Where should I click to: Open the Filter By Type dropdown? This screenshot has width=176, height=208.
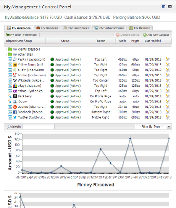[x=153, y=127]
